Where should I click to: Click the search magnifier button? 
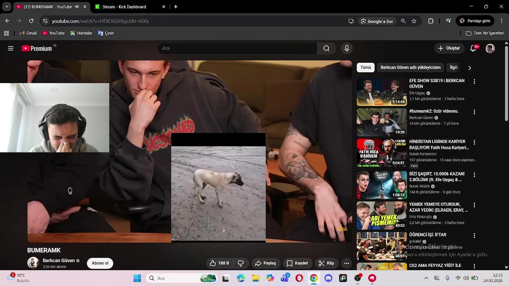click(x=326, y=48)
